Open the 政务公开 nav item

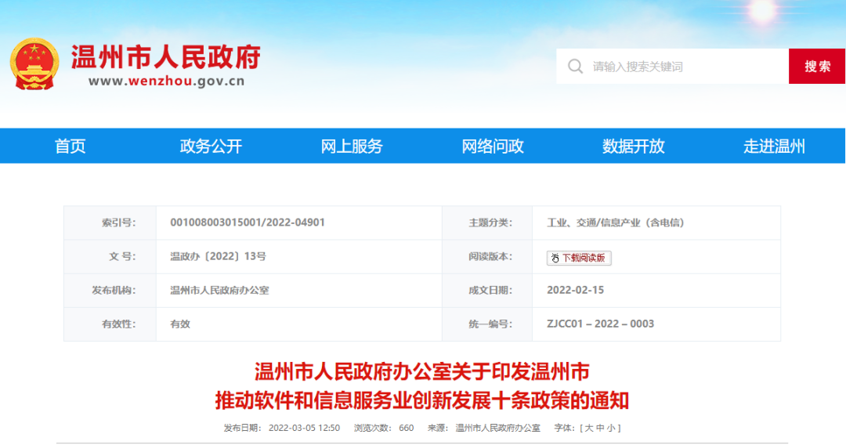pos(211,147)
